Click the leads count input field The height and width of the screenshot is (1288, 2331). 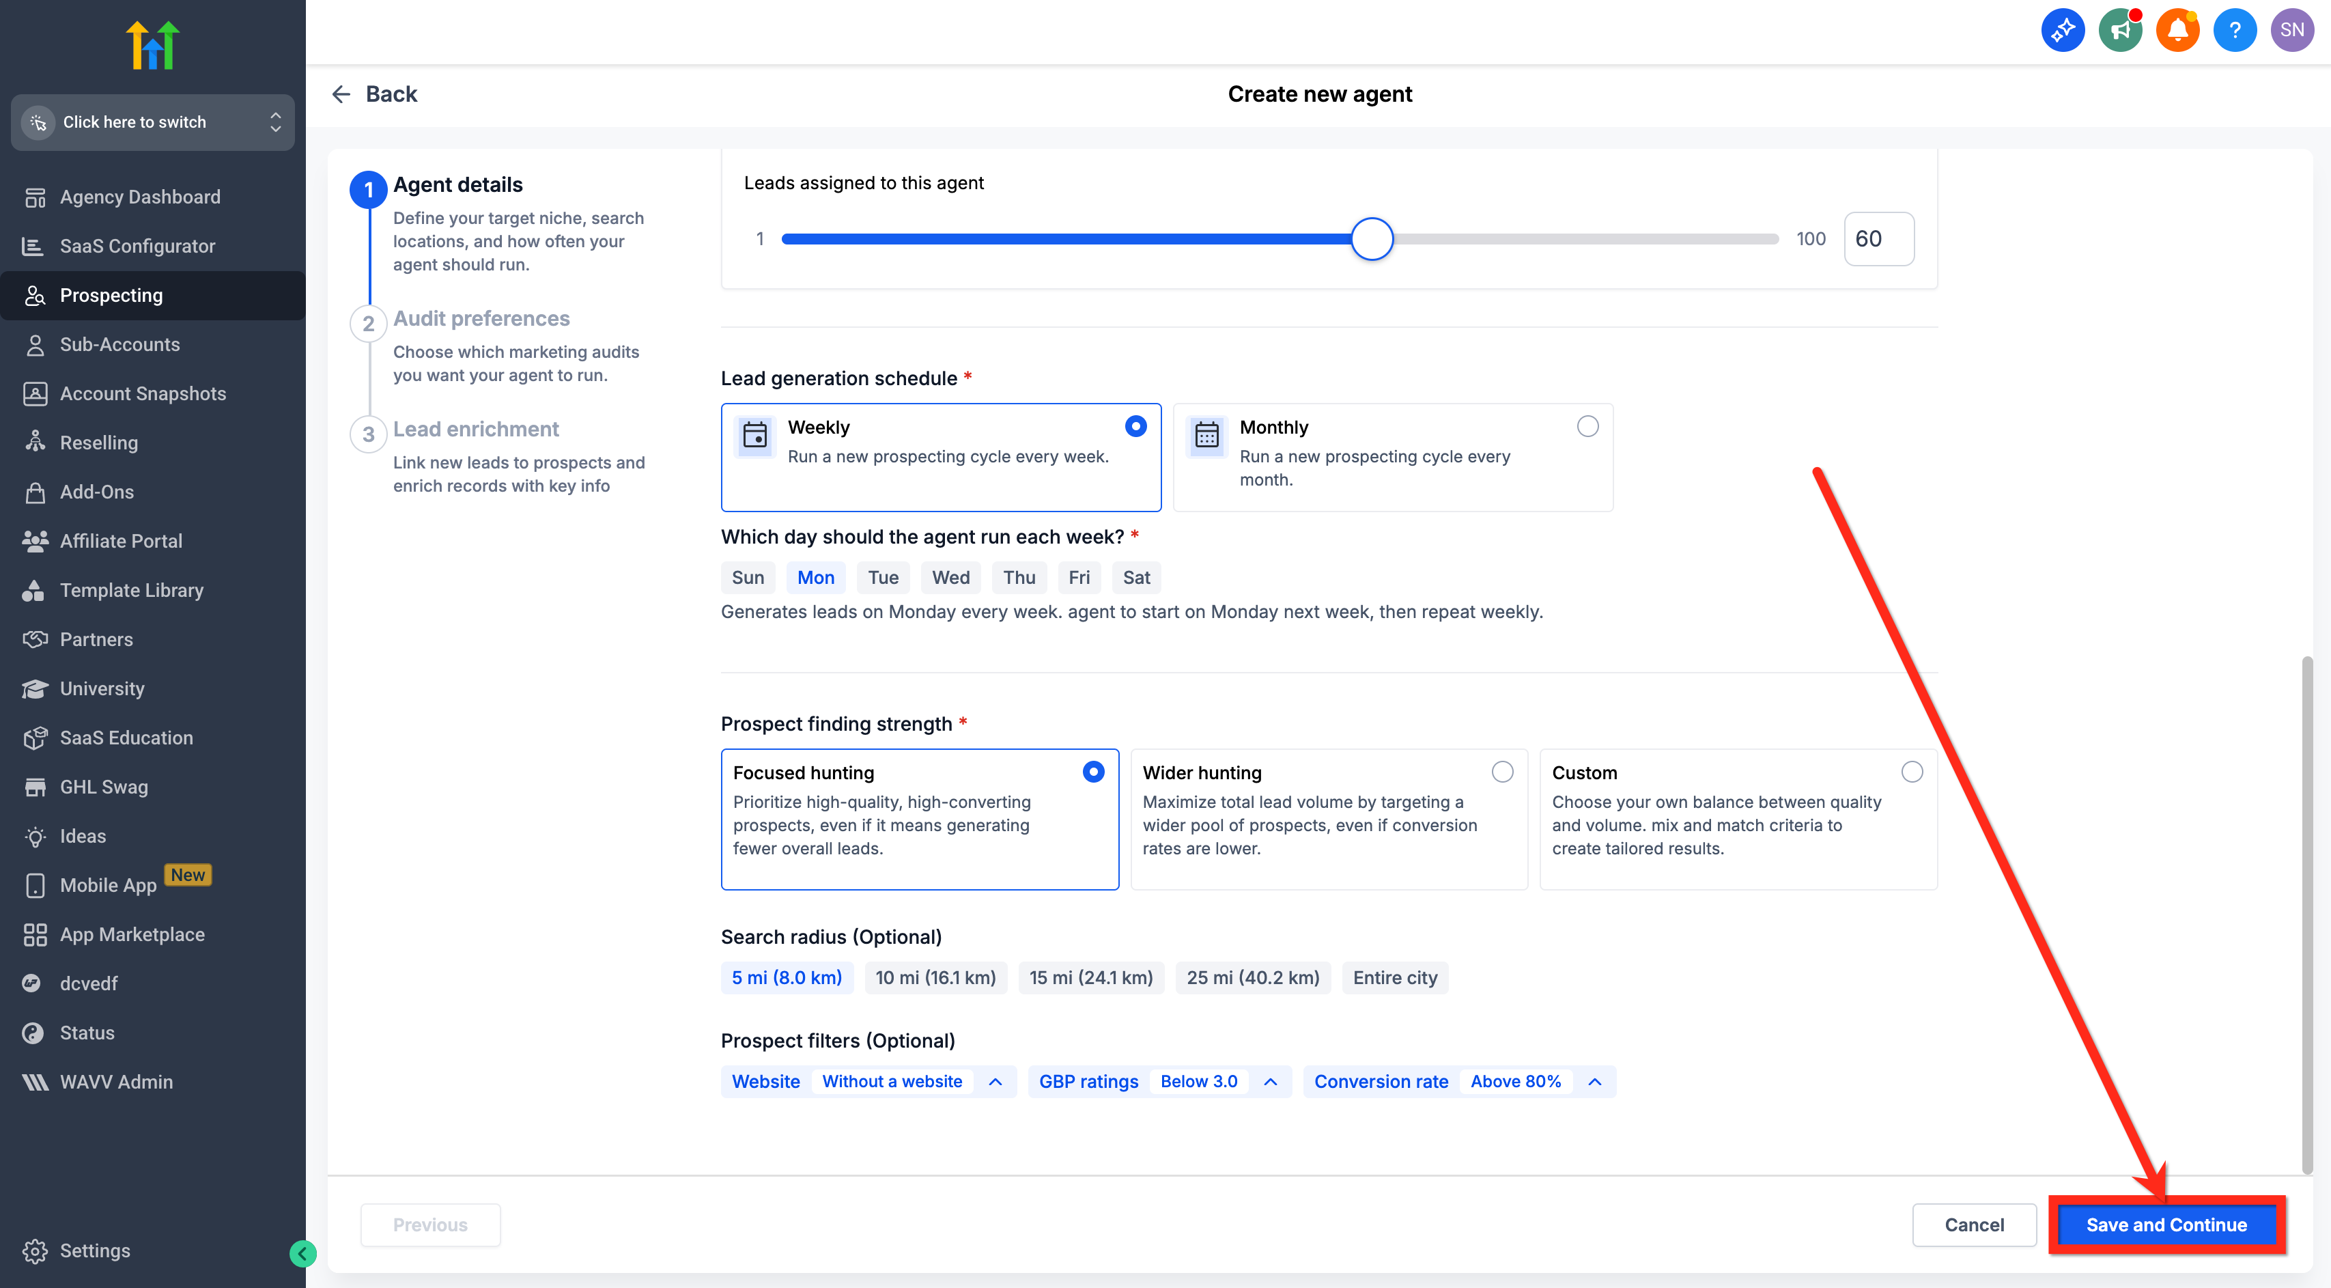coord(1878,239)
